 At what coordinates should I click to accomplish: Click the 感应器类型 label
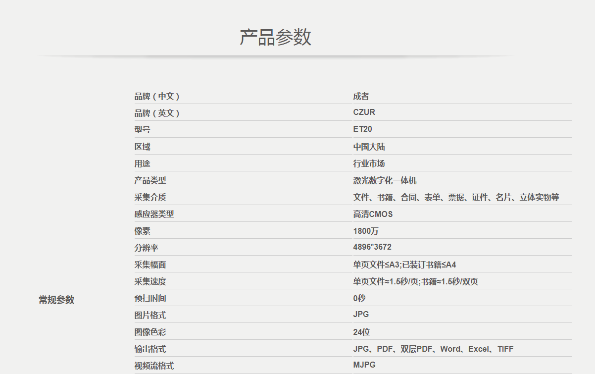pos(154,214)
